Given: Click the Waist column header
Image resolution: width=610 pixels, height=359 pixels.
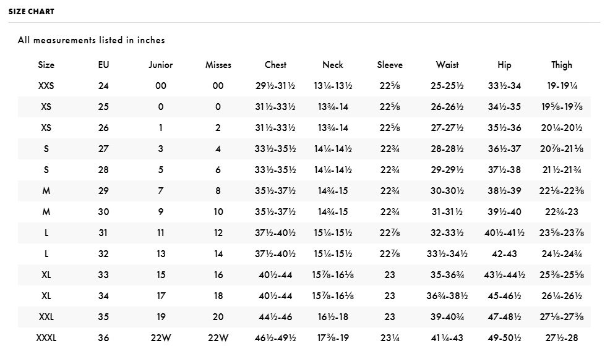Looking at the screenshot, I should 447,65.
